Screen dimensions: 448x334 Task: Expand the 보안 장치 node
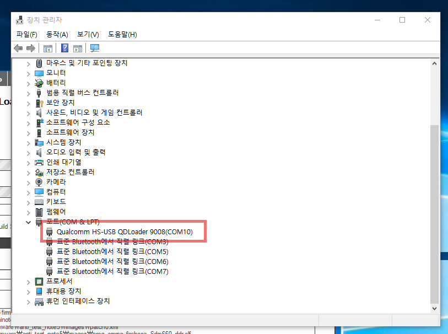[x=28, y=104]
